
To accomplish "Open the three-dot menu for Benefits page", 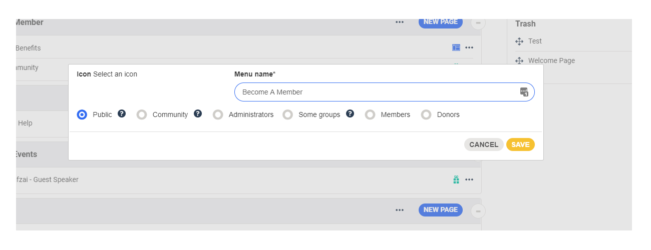I will pos(469,48).
